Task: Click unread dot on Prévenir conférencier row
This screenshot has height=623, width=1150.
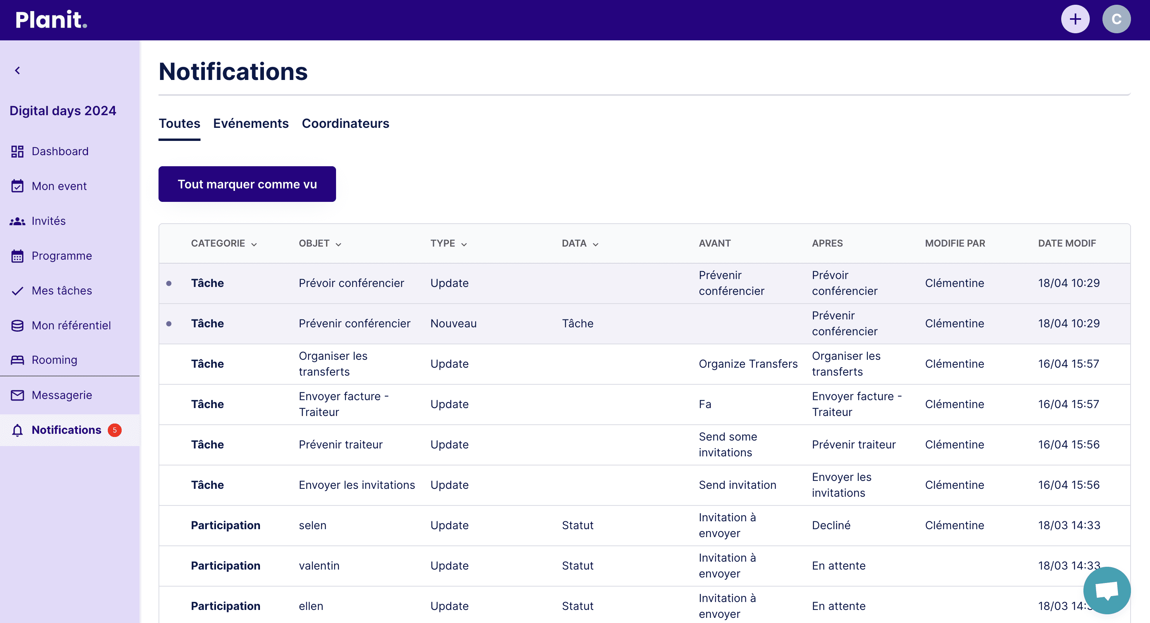Action: [x=169, y=324]
